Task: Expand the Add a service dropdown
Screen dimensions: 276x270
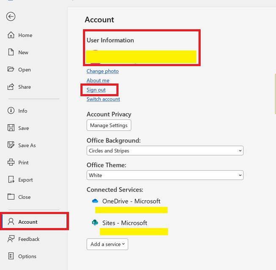Action: pyautogui.click(x=108, y=244)
